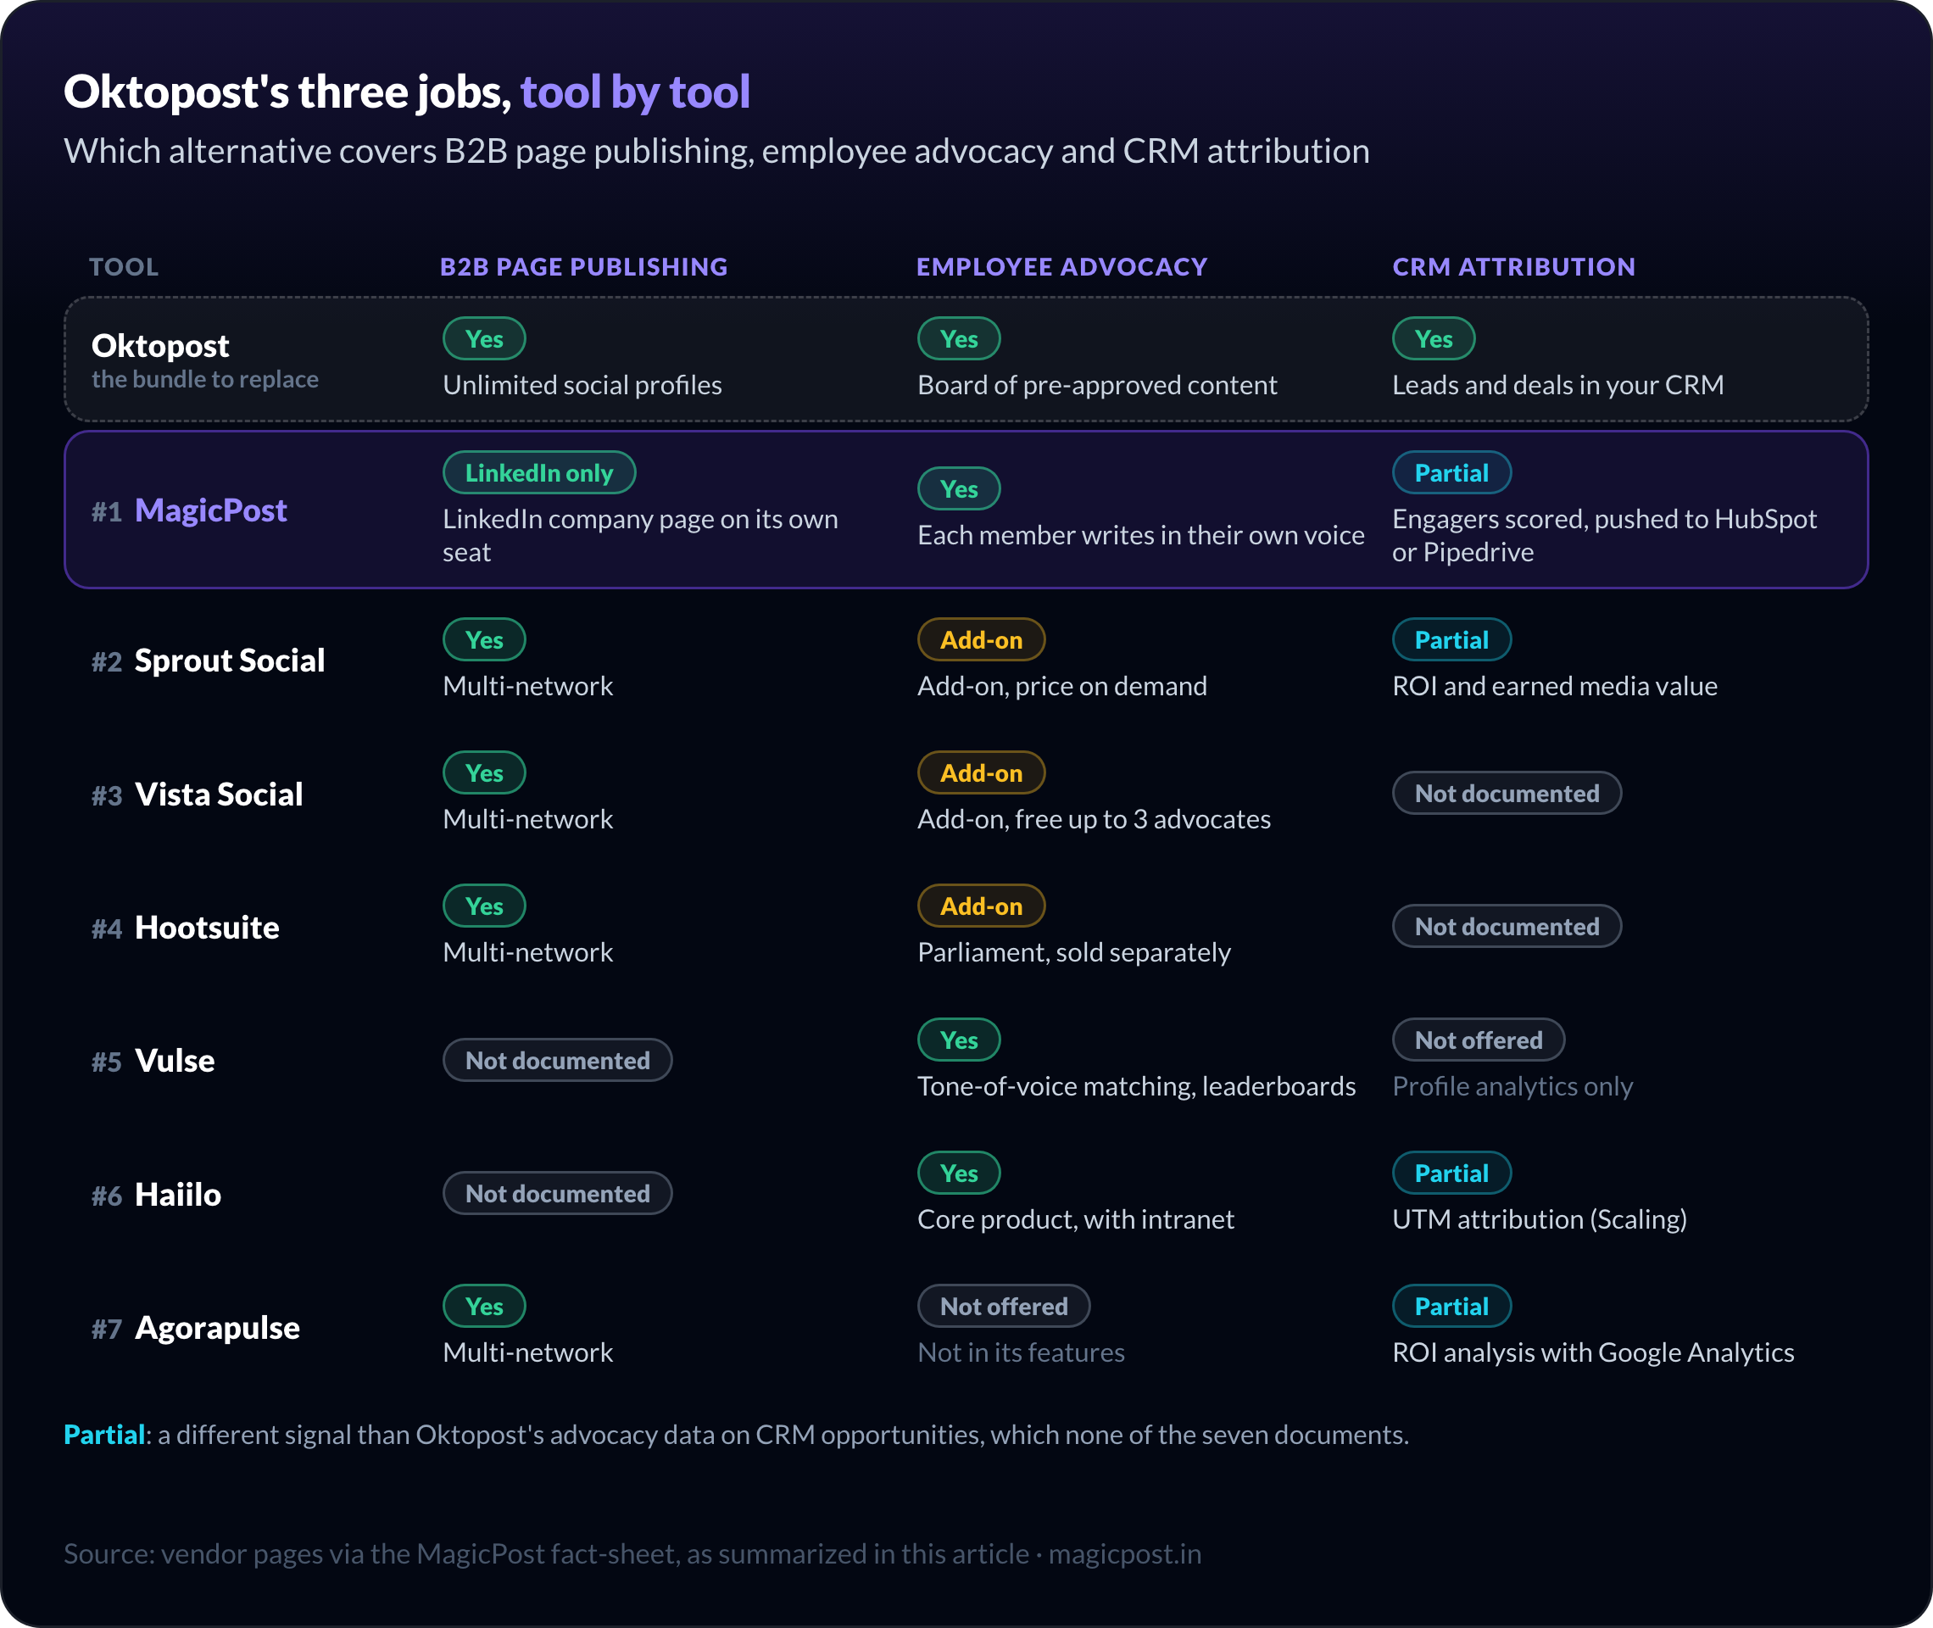Click Not documented badge in Vulse row
This screenshot has height=1628, width=1933.
click(557, 1060)
